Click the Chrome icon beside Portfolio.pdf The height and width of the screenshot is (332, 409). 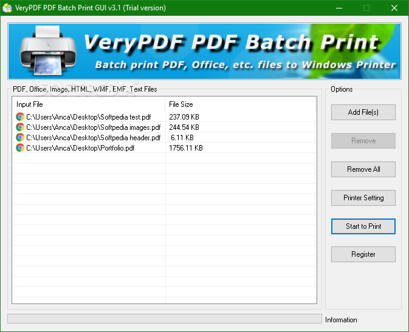pyautogui.click(x=20, y=147)
